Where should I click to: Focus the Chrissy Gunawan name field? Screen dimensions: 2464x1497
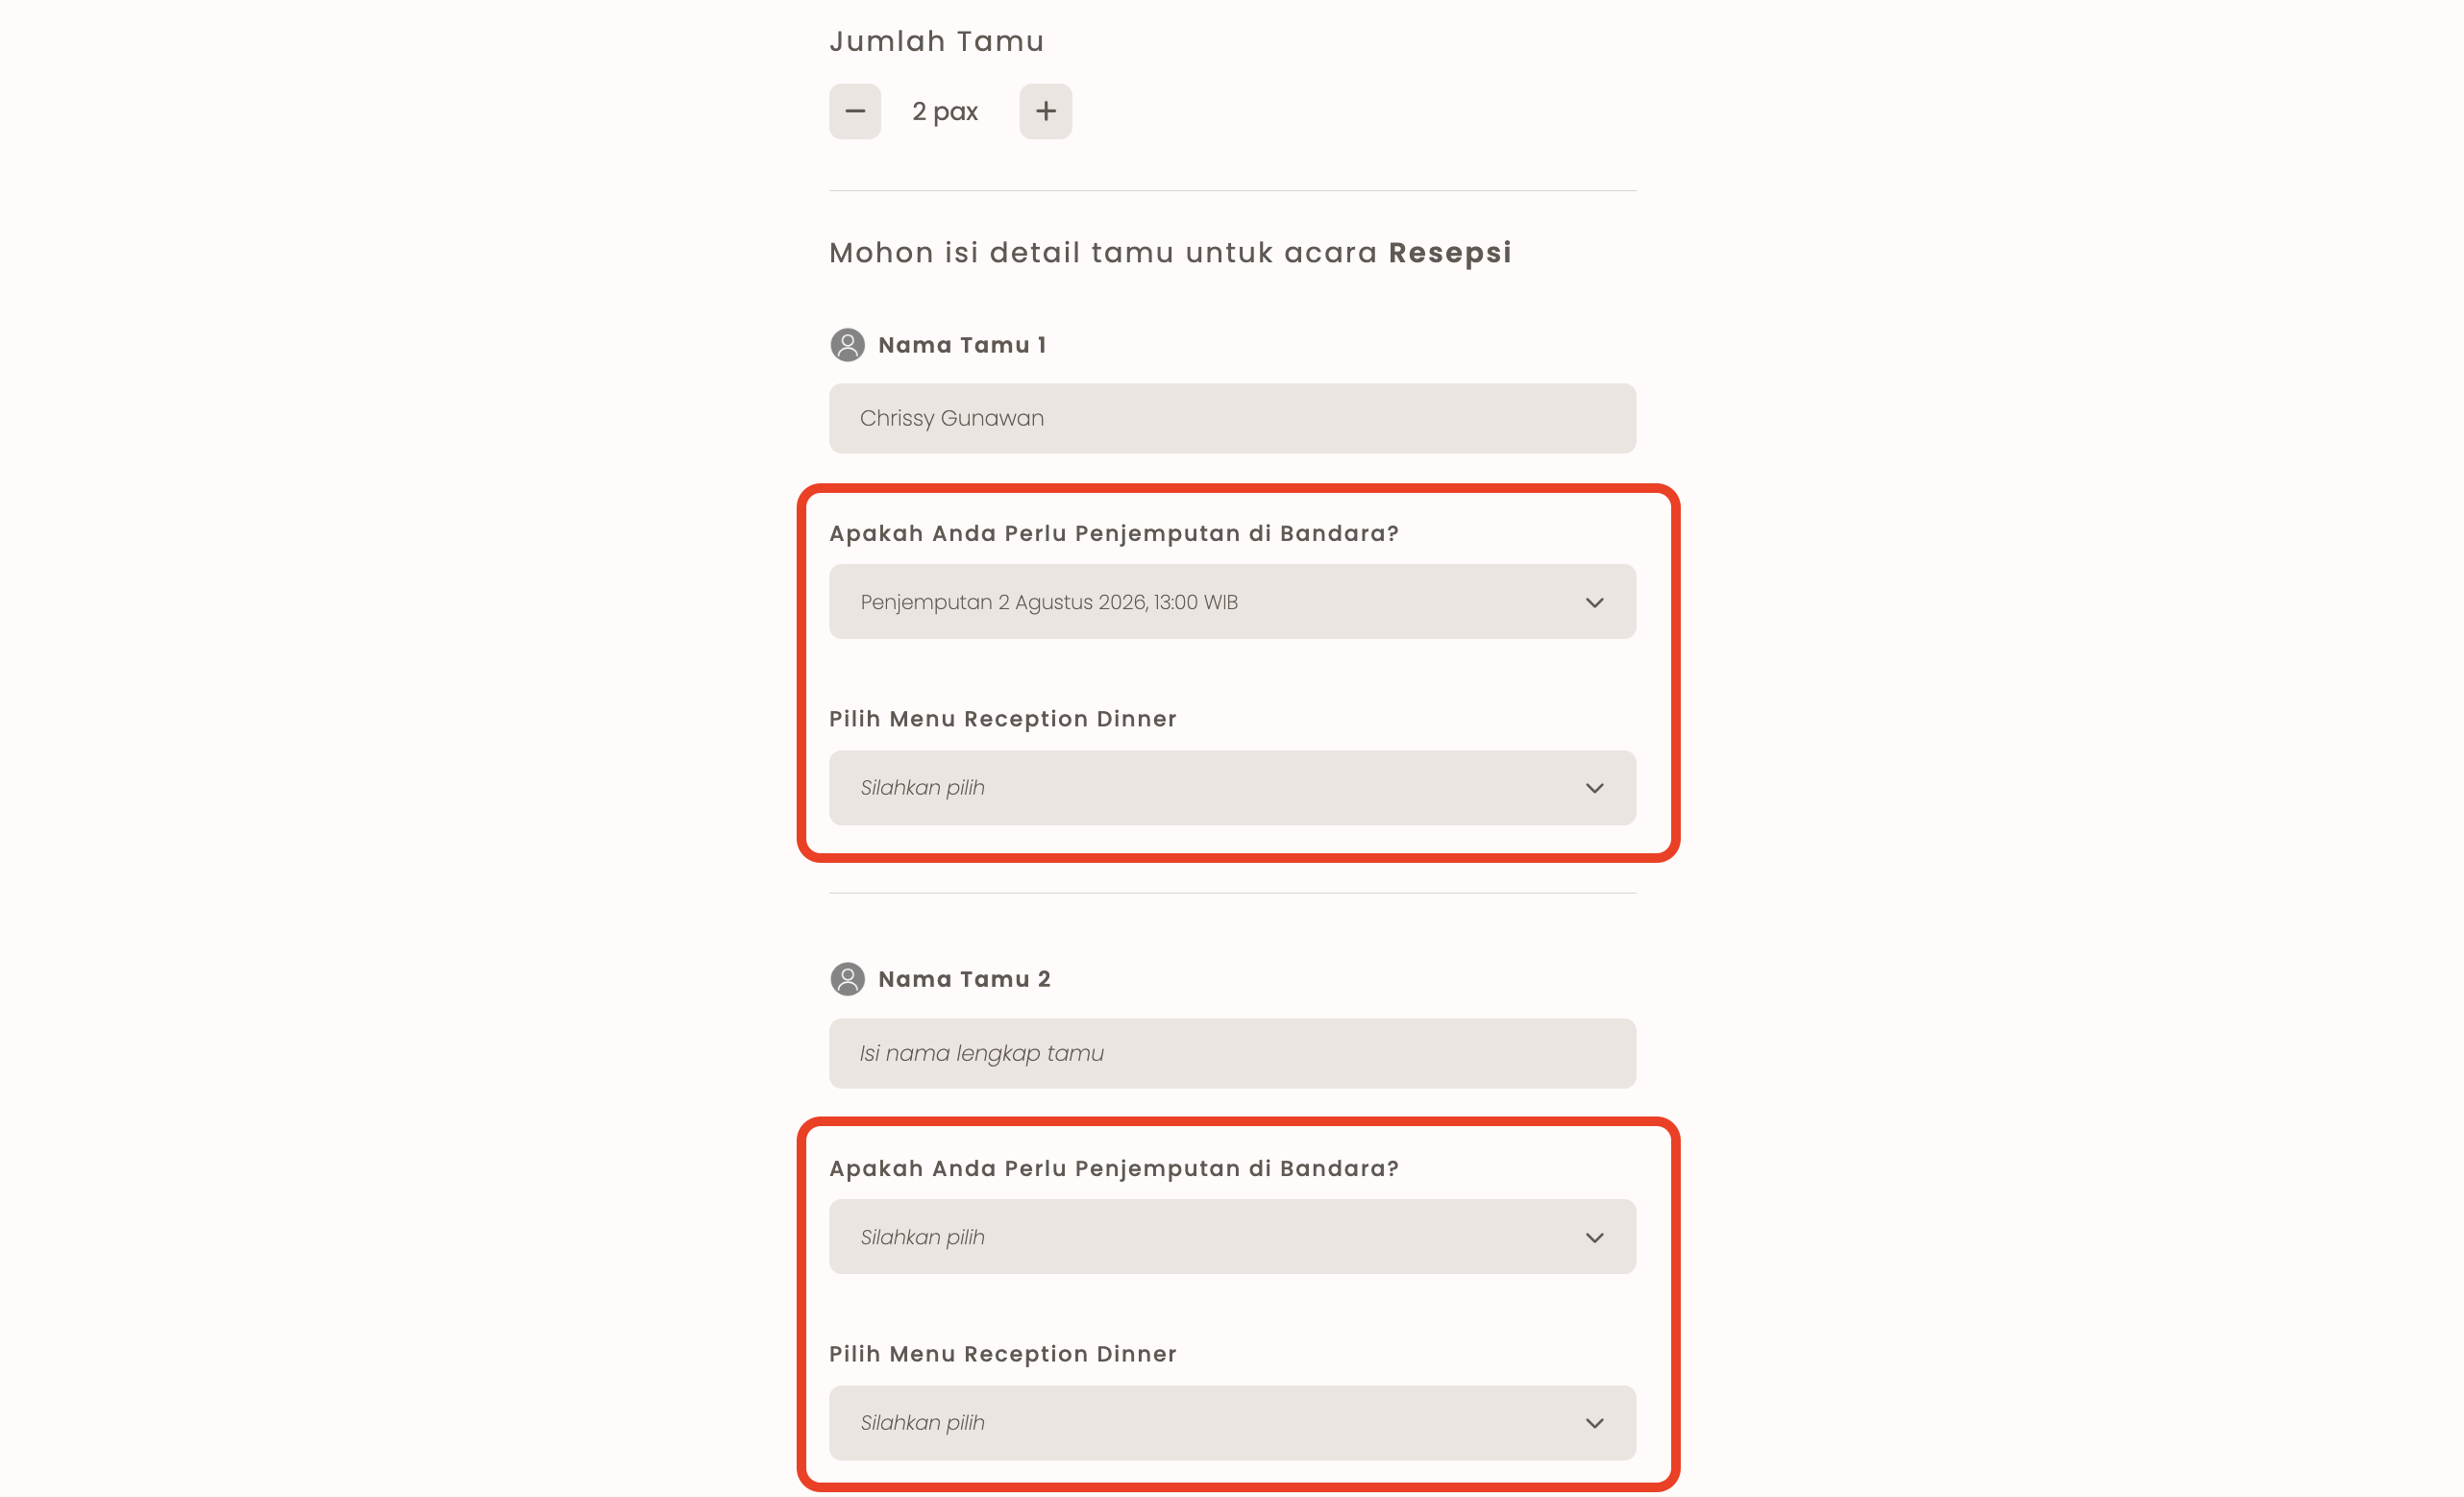tap(1231, 418)
